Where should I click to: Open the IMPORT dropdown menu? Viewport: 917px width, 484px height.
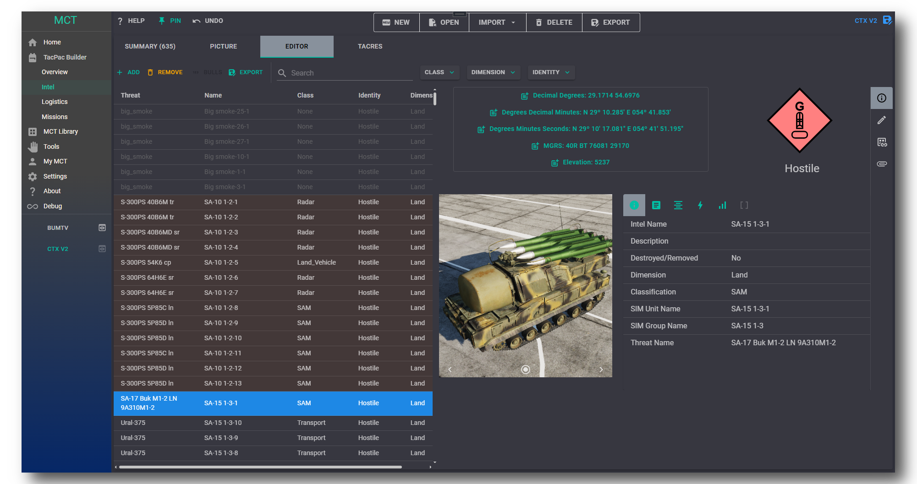[497, 22]
